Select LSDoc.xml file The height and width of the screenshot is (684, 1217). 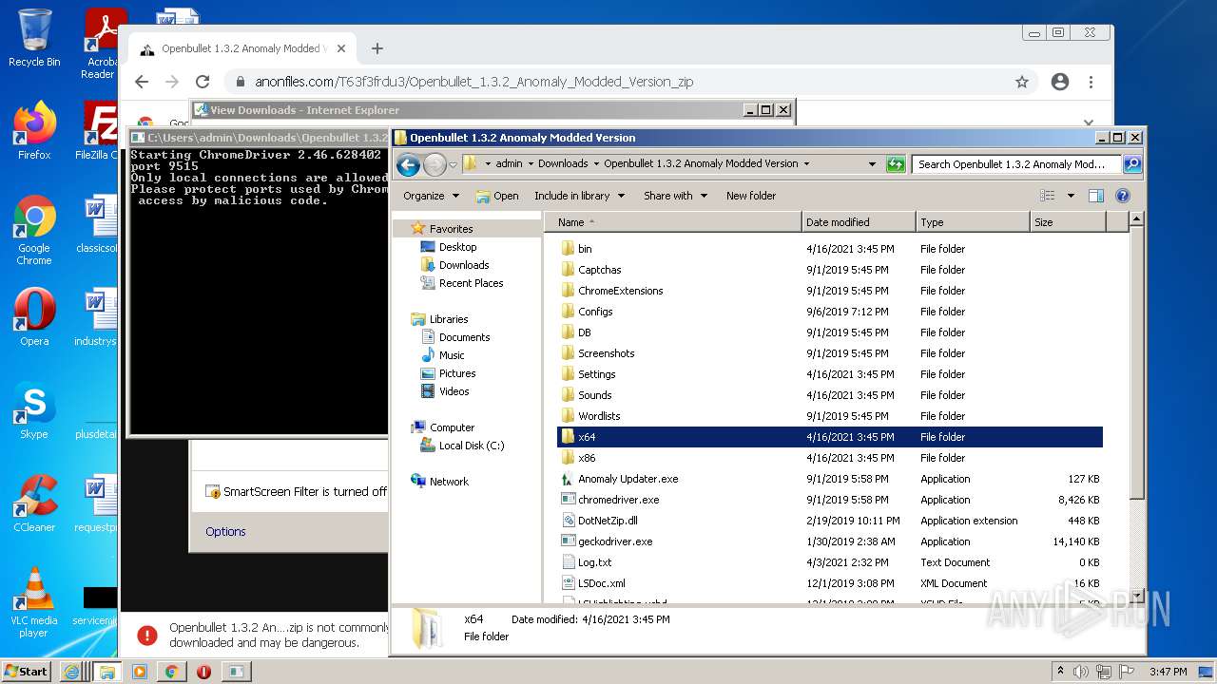pos(601,583)
